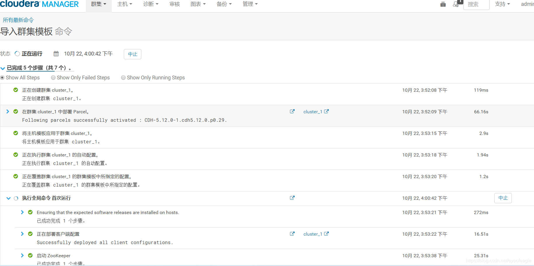Open cluster_1 link in Parcel step row
The image size is (534, 266).
click(x=313, y=112)
